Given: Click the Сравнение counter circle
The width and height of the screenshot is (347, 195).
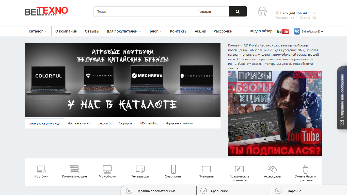Looking at the screenshot, I should tap(203, 191).
